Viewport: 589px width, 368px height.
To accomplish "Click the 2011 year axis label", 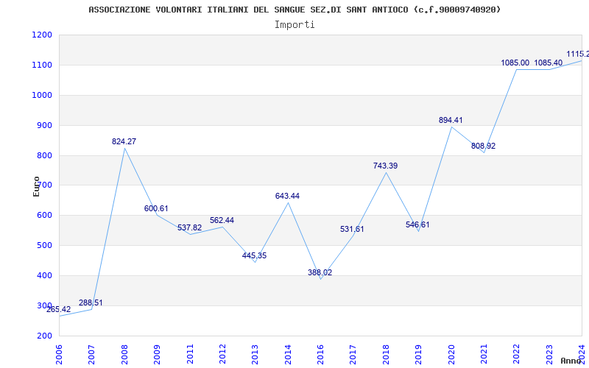I will 190,353.
